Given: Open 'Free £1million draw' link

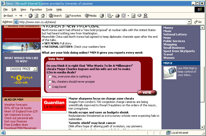Looking at the screenshot, I should (16, 125).
